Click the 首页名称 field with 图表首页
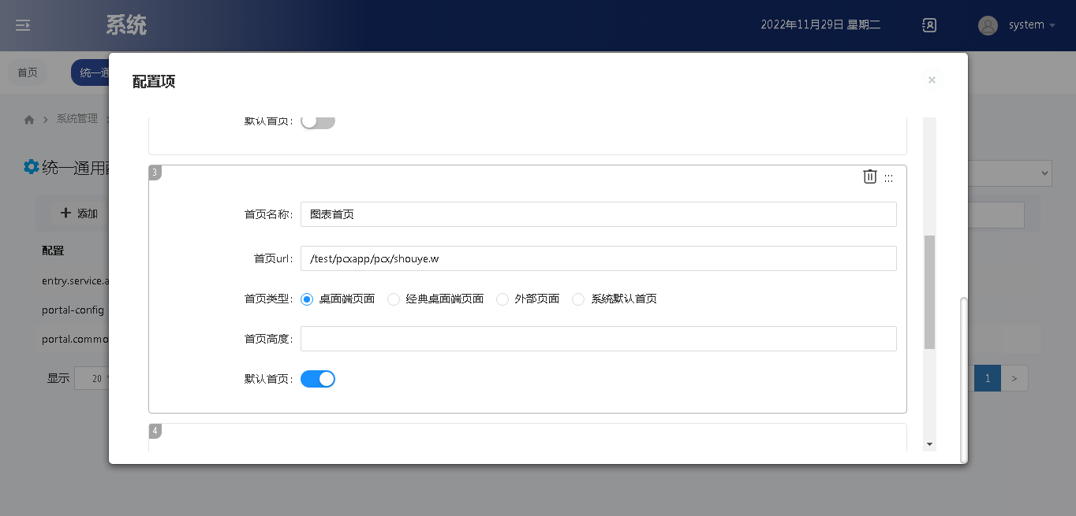The width and height of the screenshot is (1076, 516). coord(598,214)
